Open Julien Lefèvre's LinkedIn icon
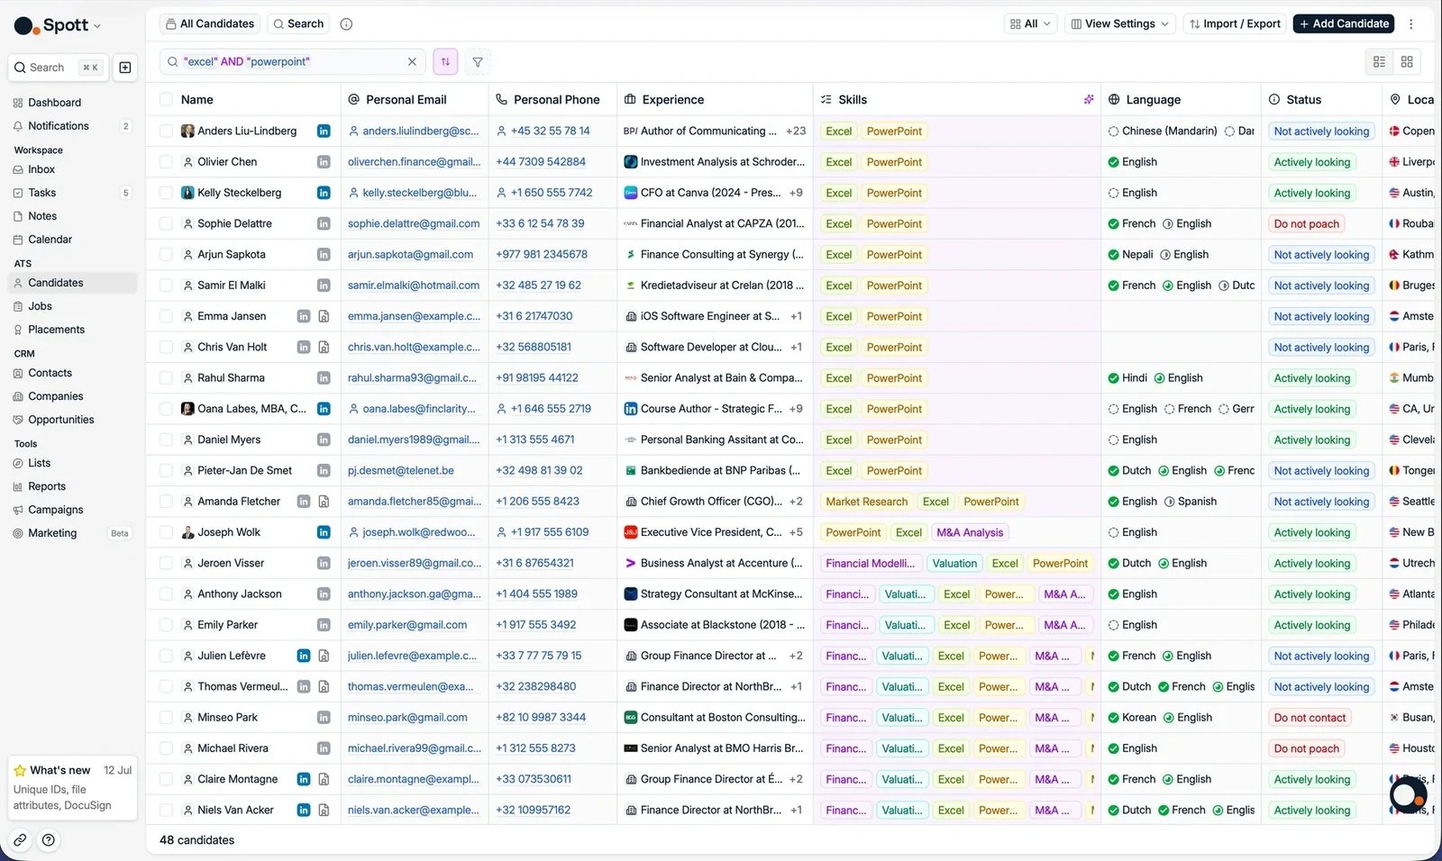The image size is (1442, 861). (304, 656)
